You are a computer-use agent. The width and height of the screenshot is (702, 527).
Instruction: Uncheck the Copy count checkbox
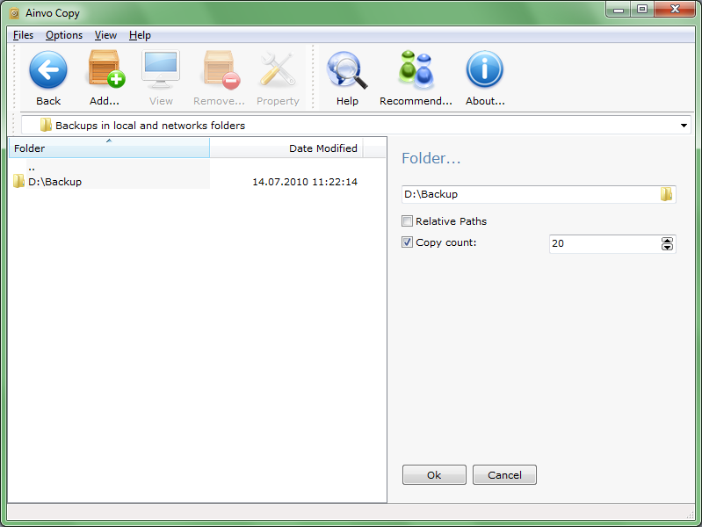(407, 242)
